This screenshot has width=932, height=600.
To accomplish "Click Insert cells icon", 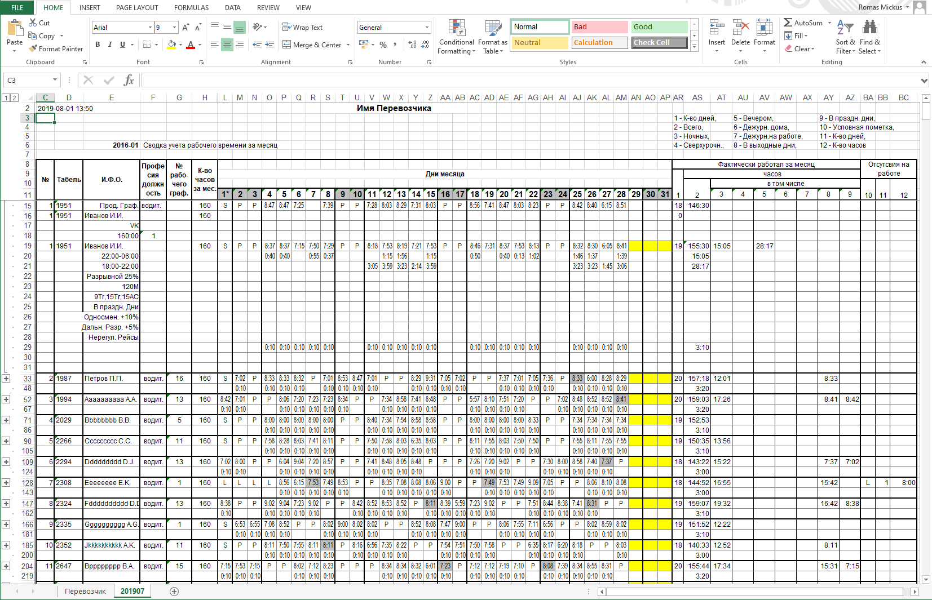I will point(717,28).
